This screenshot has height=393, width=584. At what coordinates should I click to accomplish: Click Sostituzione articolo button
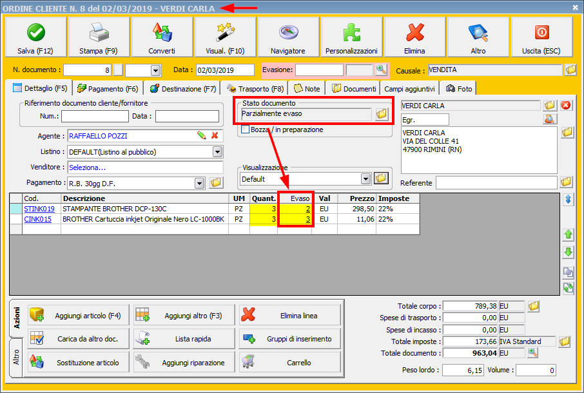coord(78,362)
